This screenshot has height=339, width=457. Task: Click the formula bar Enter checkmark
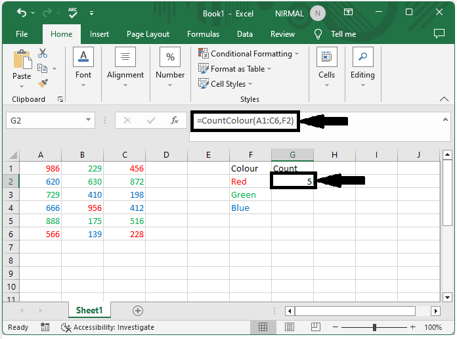[x=151, y=120]
